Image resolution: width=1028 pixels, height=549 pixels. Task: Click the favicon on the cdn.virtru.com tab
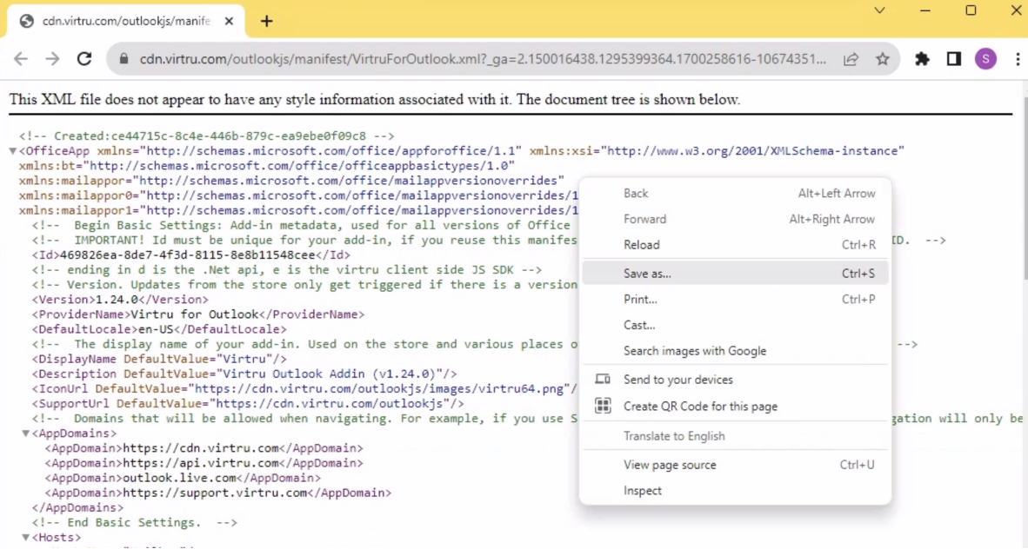25,19
